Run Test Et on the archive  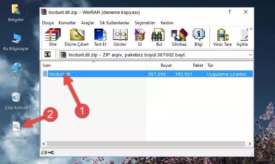[100, 37]
